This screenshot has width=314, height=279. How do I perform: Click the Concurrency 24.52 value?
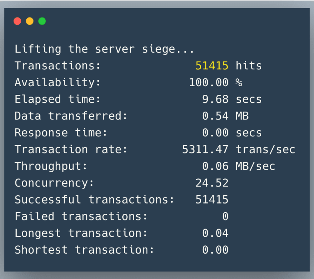point(212,183)
